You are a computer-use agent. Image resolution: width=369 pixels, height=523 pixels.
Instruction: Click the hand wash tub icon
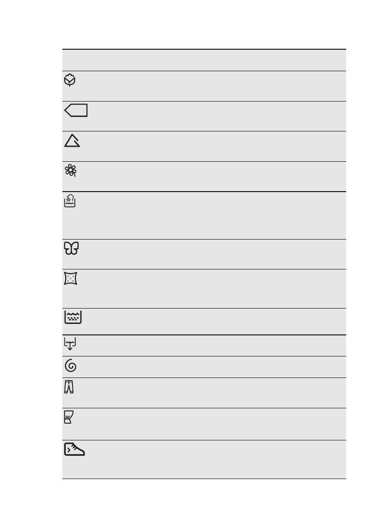[x=70, y=202]
